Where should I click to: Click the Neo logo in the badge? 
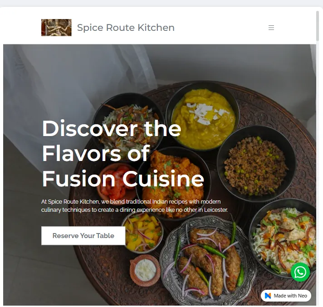tap(268, 296)
